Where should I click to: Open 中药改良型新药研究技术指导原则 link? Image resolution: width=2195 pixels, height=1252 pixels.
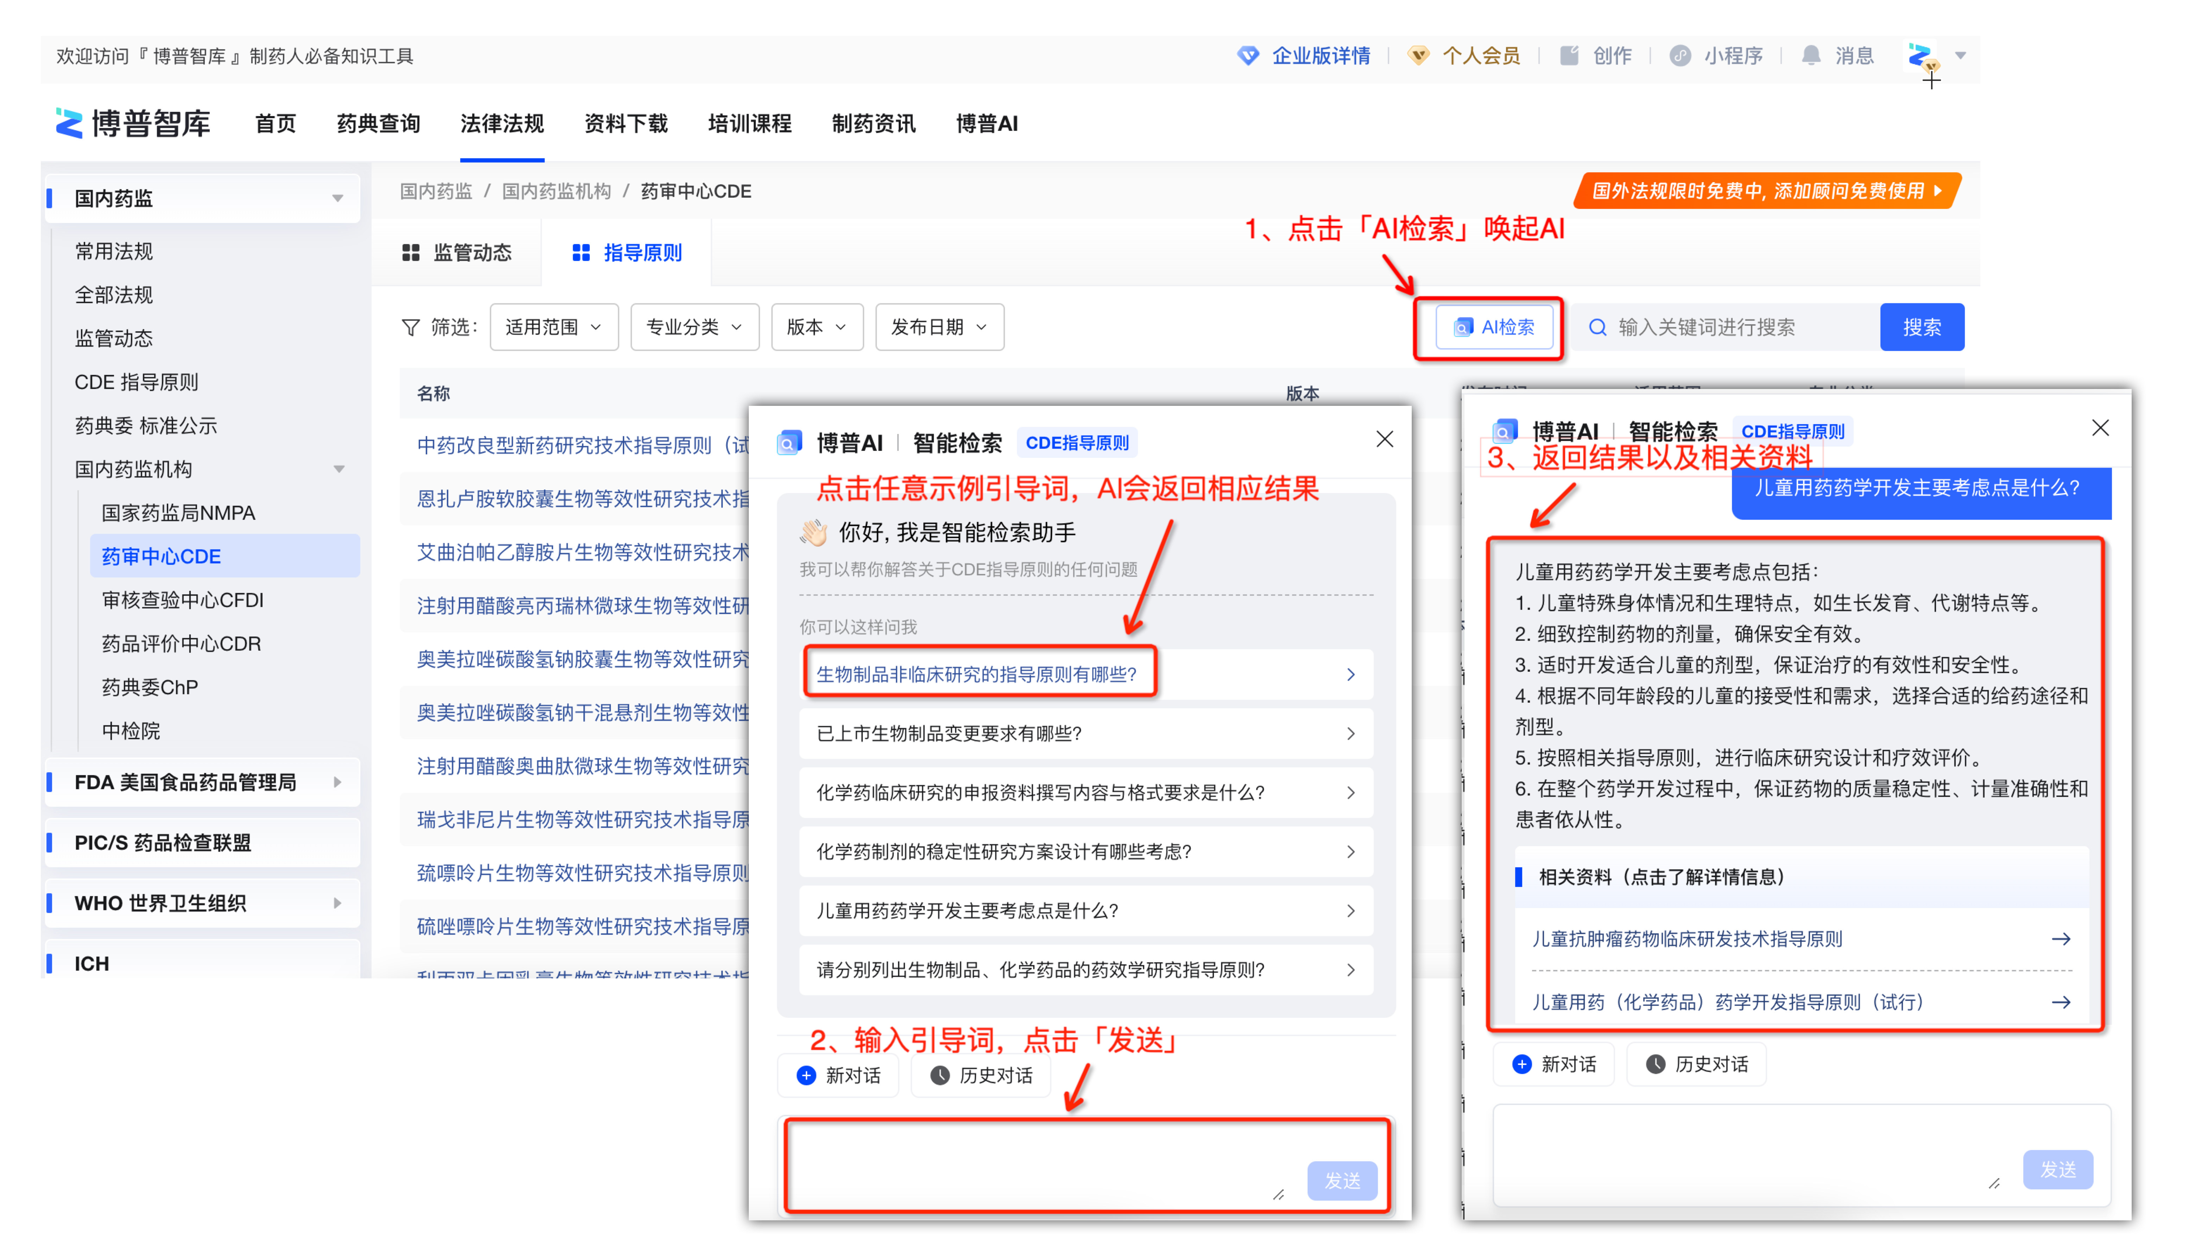click(582, 446)
